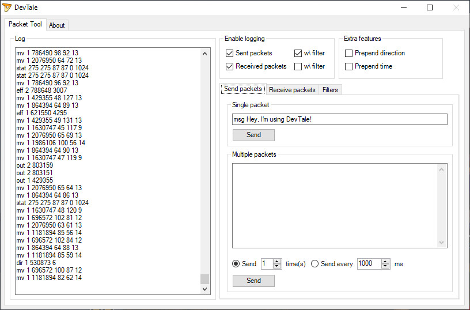Image resolution: width=470 pixels, height=310 pixels.
Task: Select log line 'mv 1 2076950 63 61 13'
Action: (49, 225)
